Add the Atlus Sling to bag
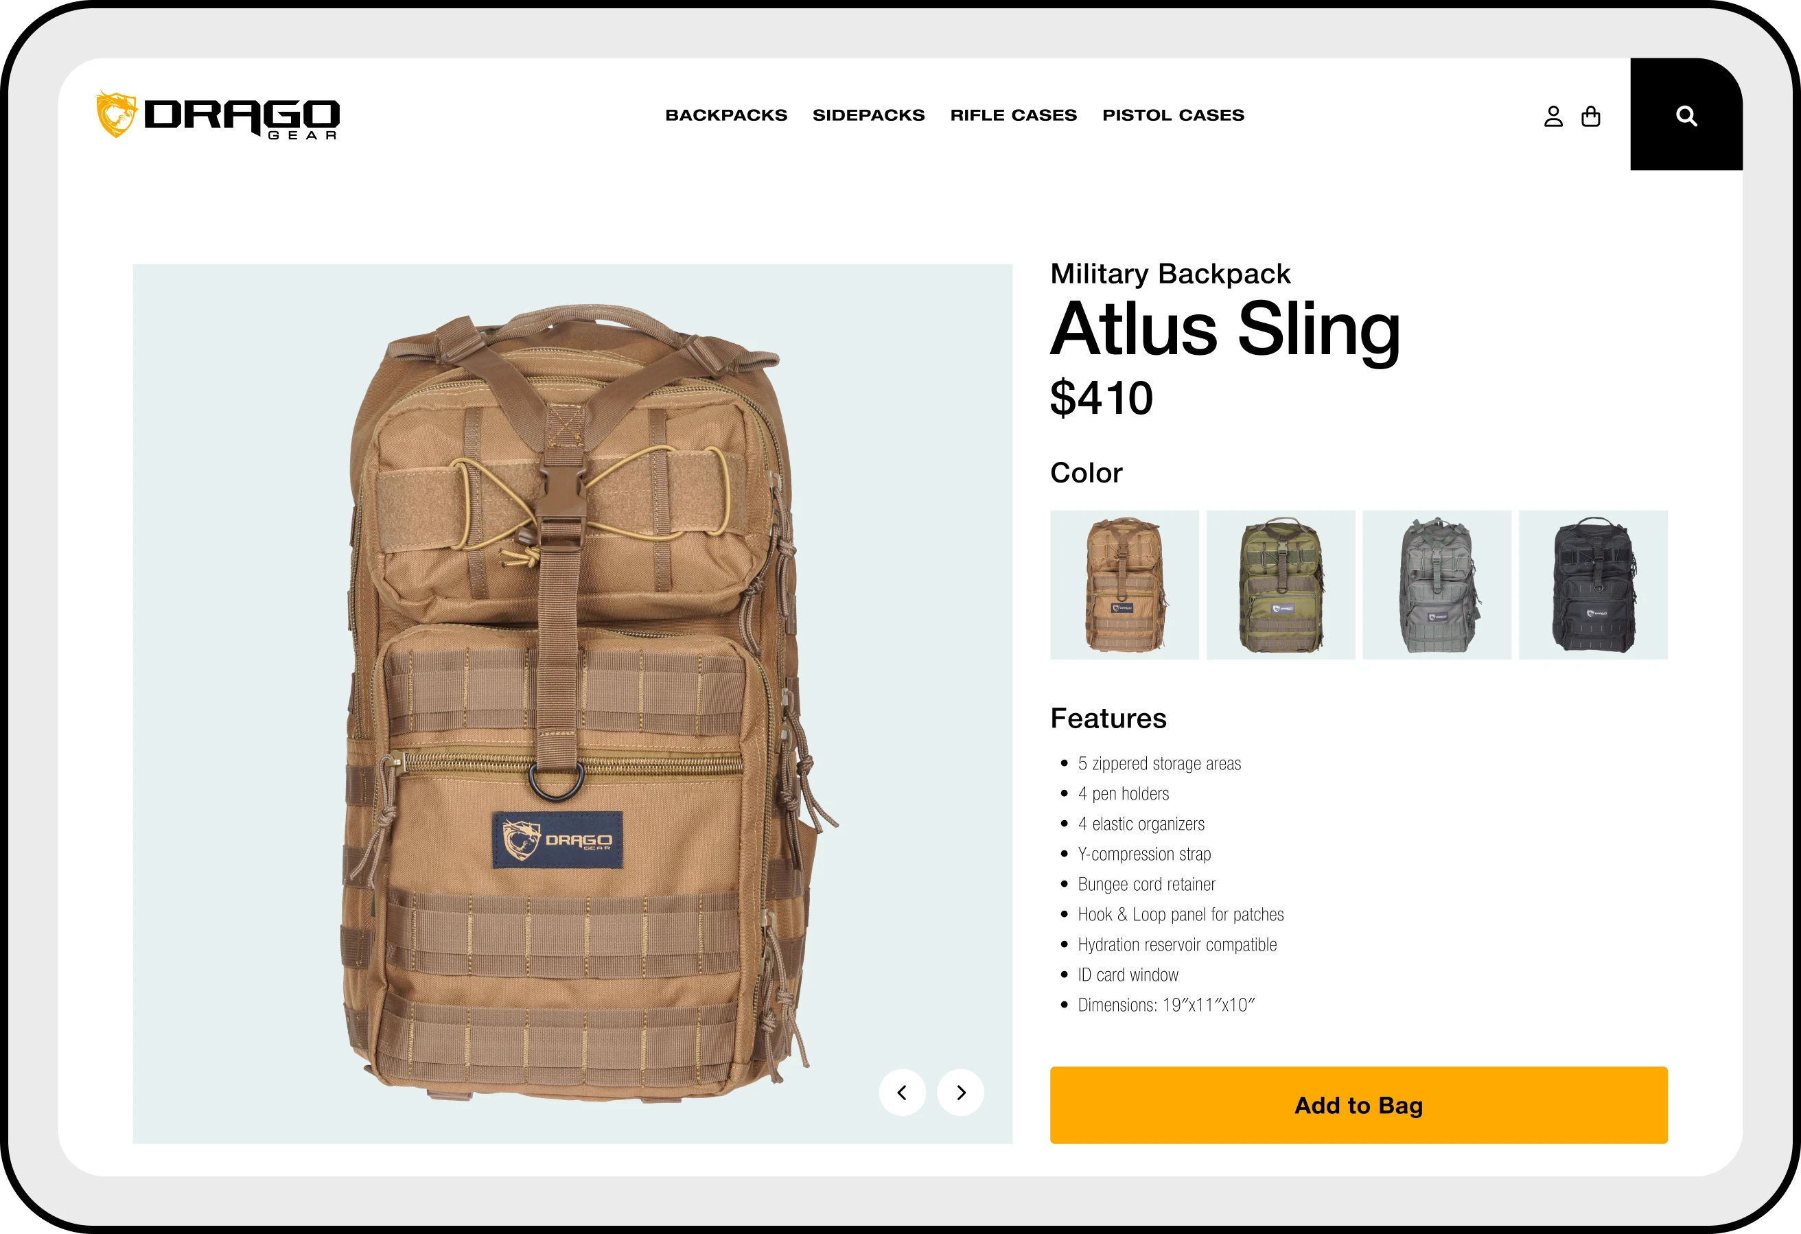Viewport: 1801px width, 1234px height. 1358,1104
